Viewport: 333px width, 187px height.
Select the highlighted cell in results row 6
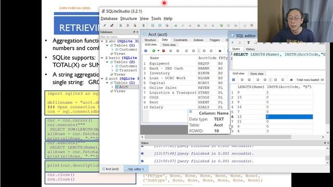289,116
